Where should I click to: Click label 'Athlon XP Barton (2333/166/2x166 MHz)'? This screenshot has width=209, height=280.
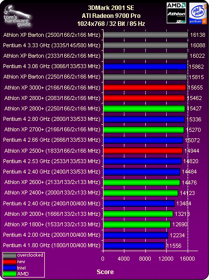coord(52,56)
